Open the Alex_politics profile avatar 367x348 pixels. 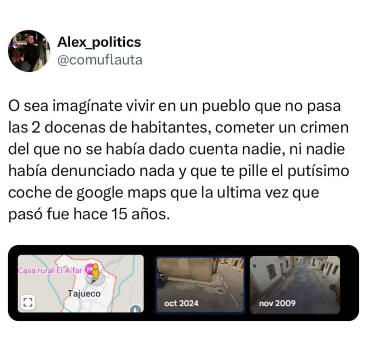click(29, 51)
